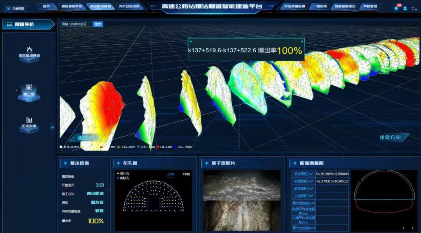Viewport: 421px width, 233px height.
Task: Open 历史数据 chart icon in sidebar
Action: point(29,121)
